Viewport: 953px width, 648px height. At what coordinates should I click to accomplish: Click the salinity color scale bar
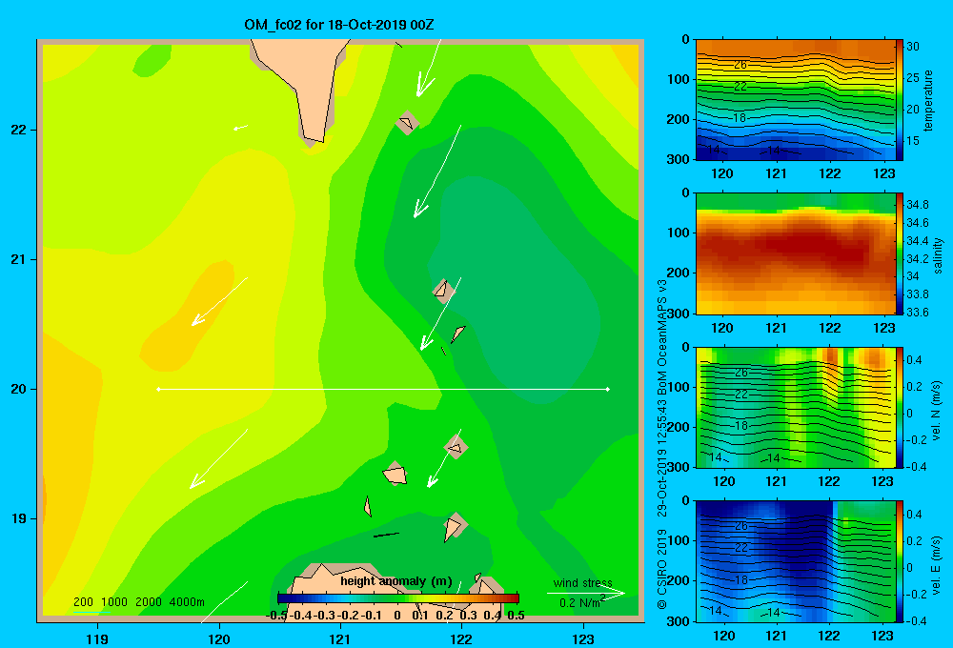(899, 253)
